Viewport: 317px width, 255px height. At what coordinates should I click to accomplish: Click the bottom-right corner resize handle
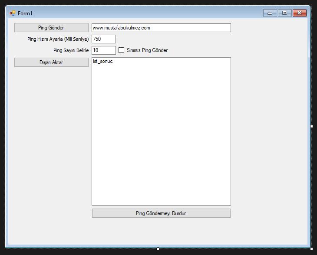tap(312, 249)
